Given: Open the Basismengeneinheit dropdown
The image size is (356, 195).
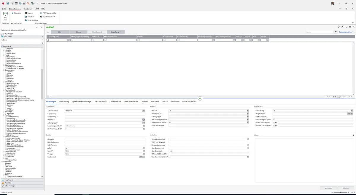Looking at the screenshot, I should pyautogui.click(x=144, y=126).
